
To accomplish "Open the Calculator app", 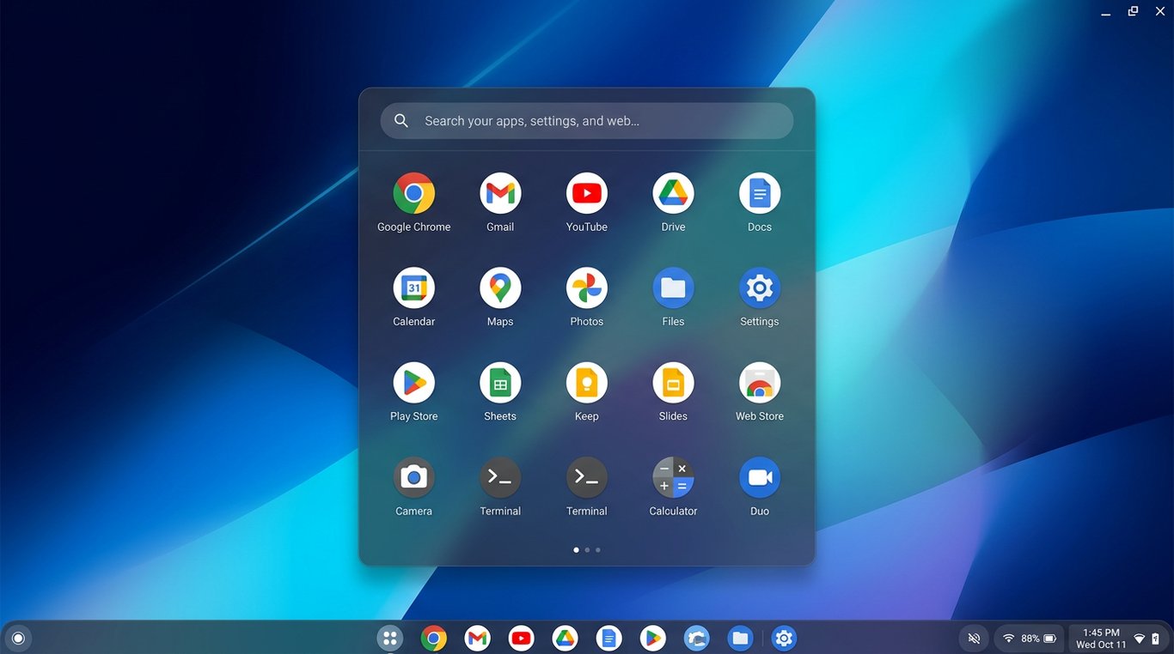I will click(673, 477).
